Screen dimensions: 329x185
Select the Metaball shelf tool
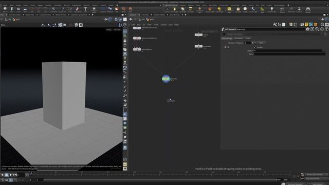(110, 9)
